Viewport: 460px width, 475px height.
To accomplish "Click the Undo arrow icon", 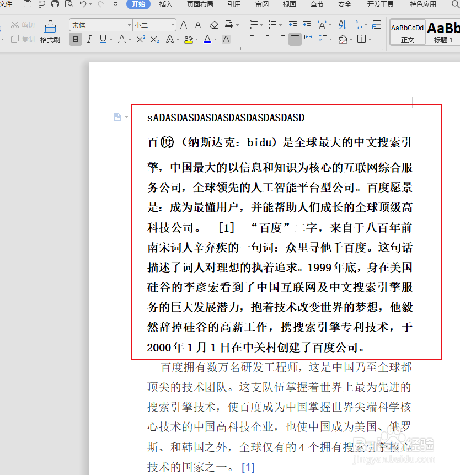I will pyautogui.click(x=83, y=4).
